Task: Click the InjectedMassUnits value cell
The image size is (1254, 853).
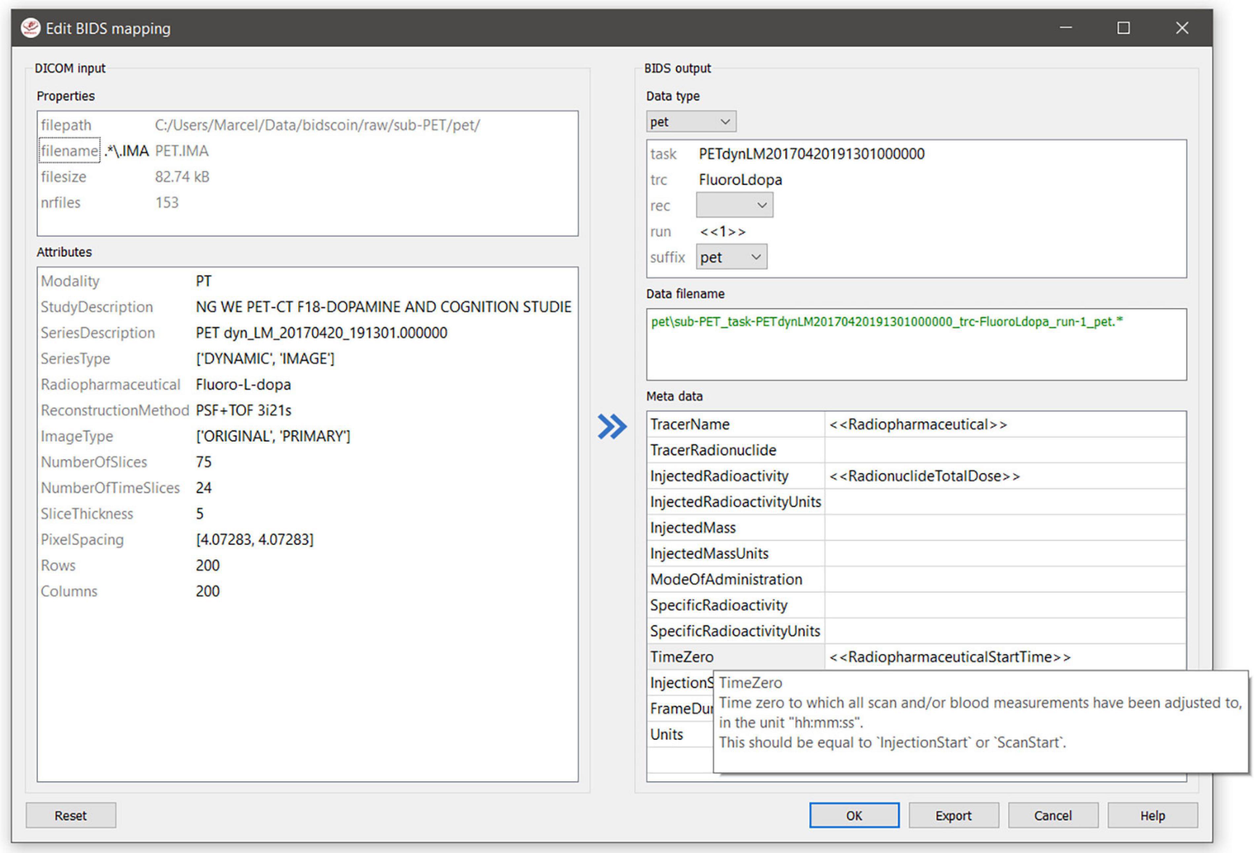Action: pyautogui.click(x=1005, y=553)
